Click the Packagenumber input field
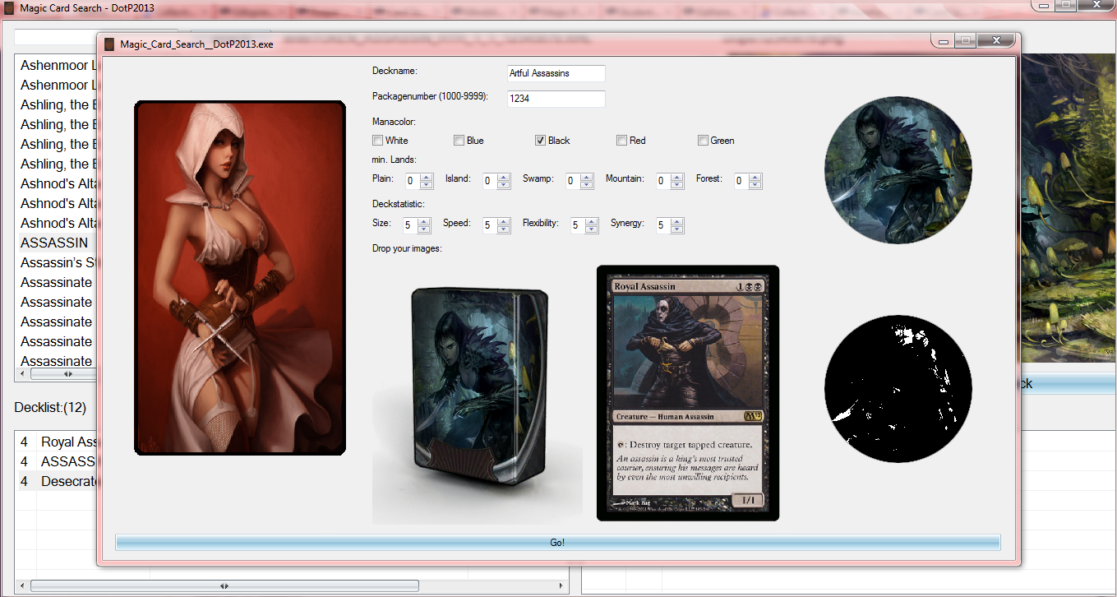The width and height of the screenshot is (1117, 597). pyautogui.click(x=556, y=99)
